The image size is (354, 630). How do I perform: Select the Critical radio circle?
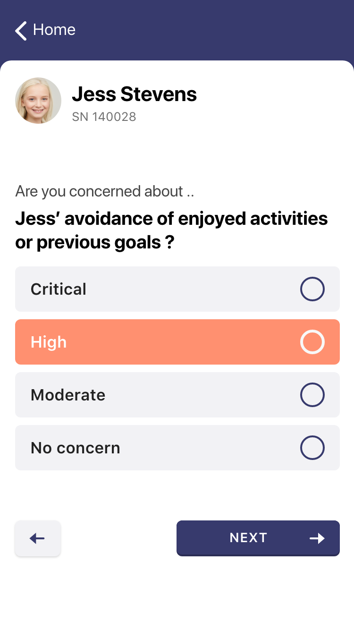click(x=312, y=289)
